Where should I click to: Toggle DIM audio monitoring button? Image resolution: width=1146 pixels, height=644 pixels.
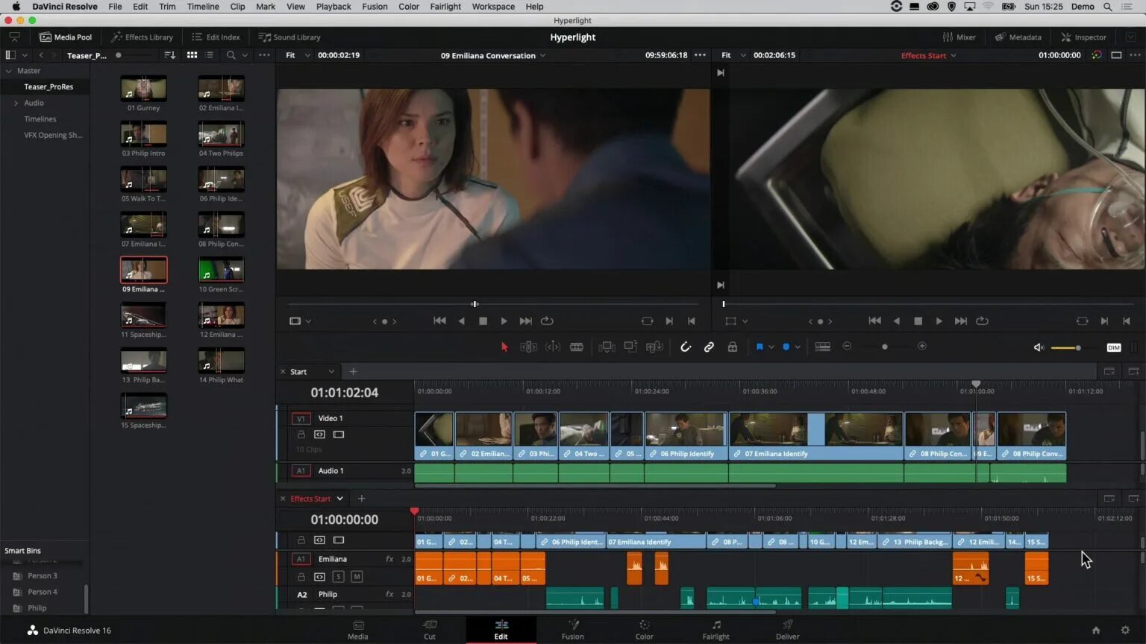[x=1113, y=347]
